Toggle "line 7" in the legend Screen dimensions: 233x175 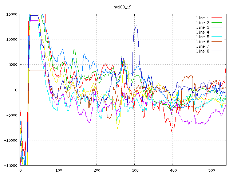pyautogui.click(x=203, y=46)
